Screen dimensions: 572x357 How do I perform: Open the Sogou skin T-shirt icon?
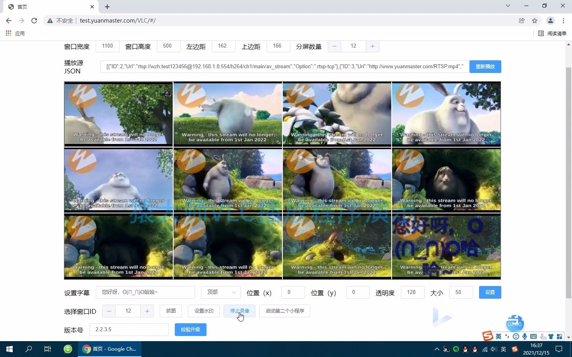551,336
